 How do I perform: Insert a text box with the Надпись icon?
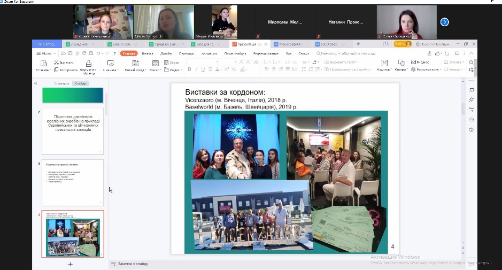383,63
